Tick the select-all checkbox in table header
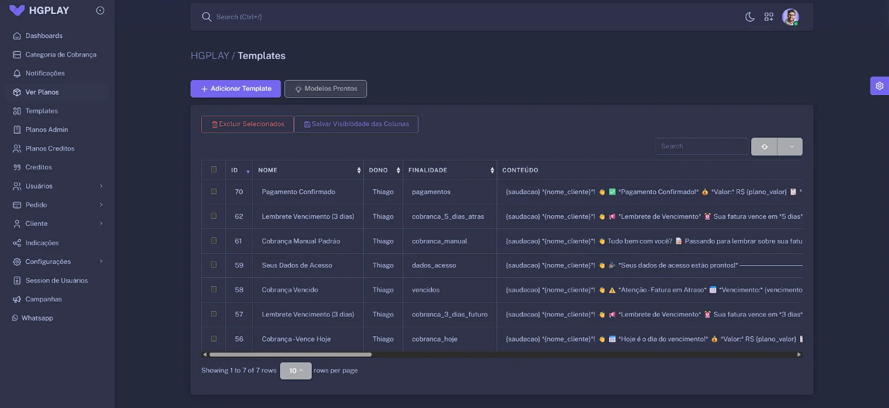Screen dimensions: 889x408 (x=213, y=169)
